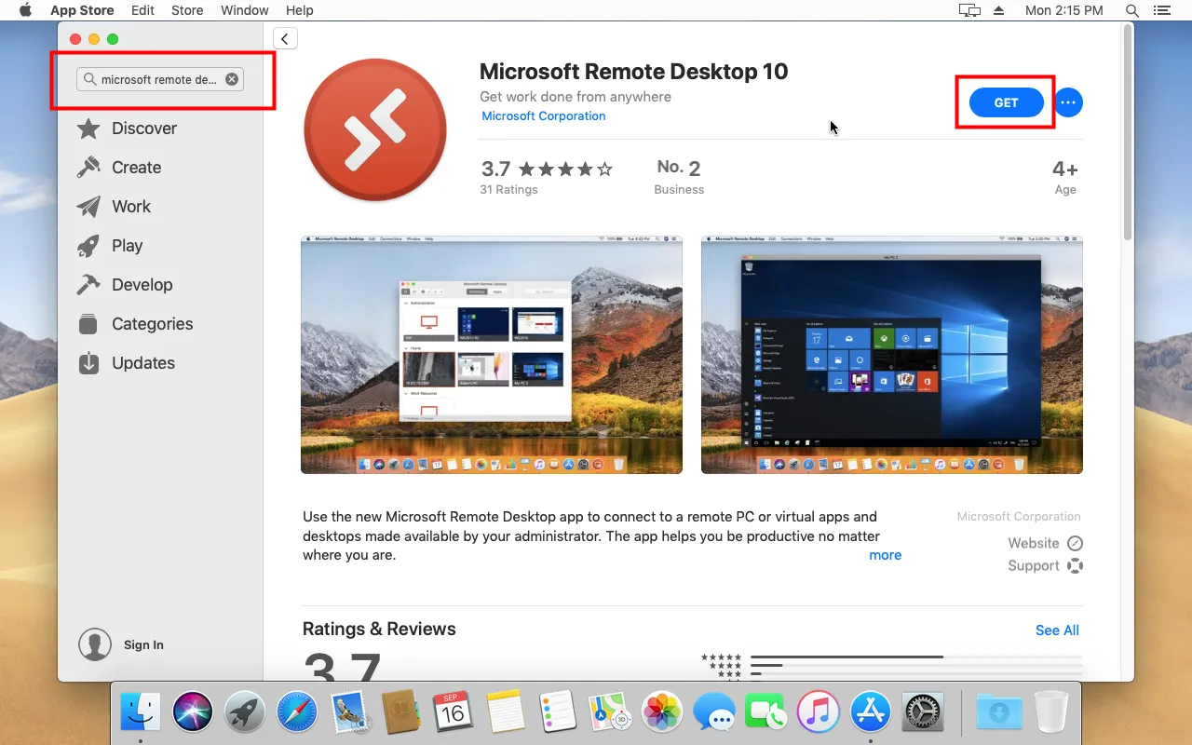This screenshot has height=745, width=1192.
Task: Clear the search field with the x button
Action: (x=231, y=78)
